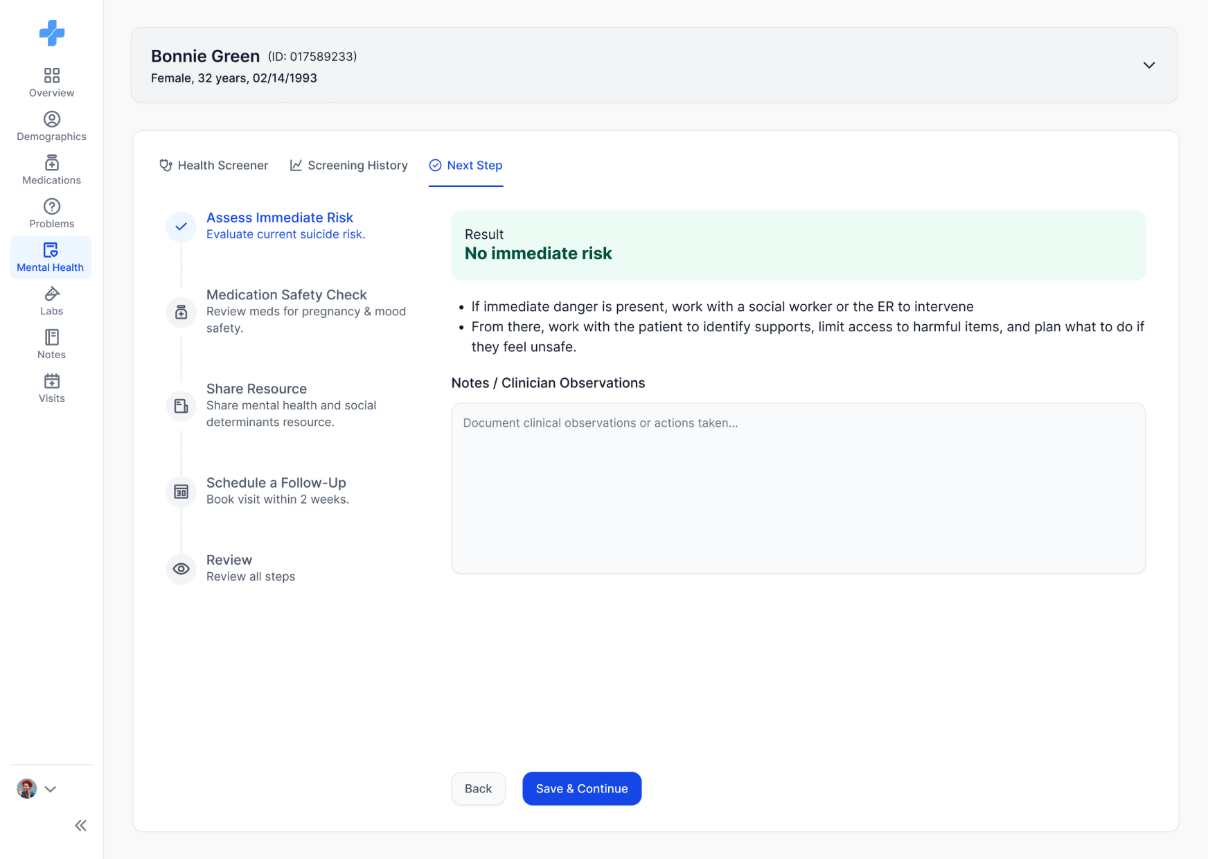This screenshot has height=859, width=1208.
Task: Click 'Book visit within 2 weeks.' text
Action: point(278,499)
